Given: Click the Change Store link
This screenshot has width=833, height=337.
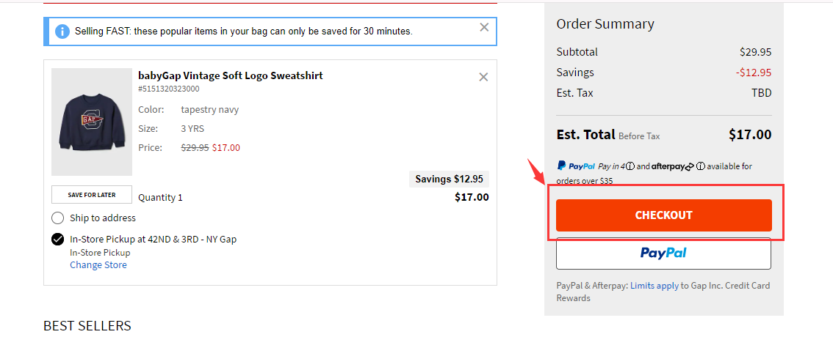Looking at the screenshot, I should [98, 265].
